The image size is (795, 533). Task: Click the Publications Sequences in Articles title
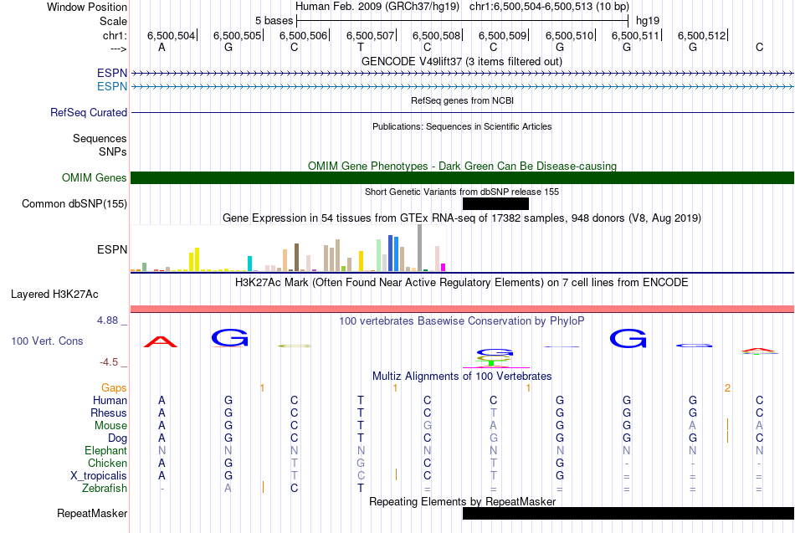pyautogui.click(x=461, y=127)
